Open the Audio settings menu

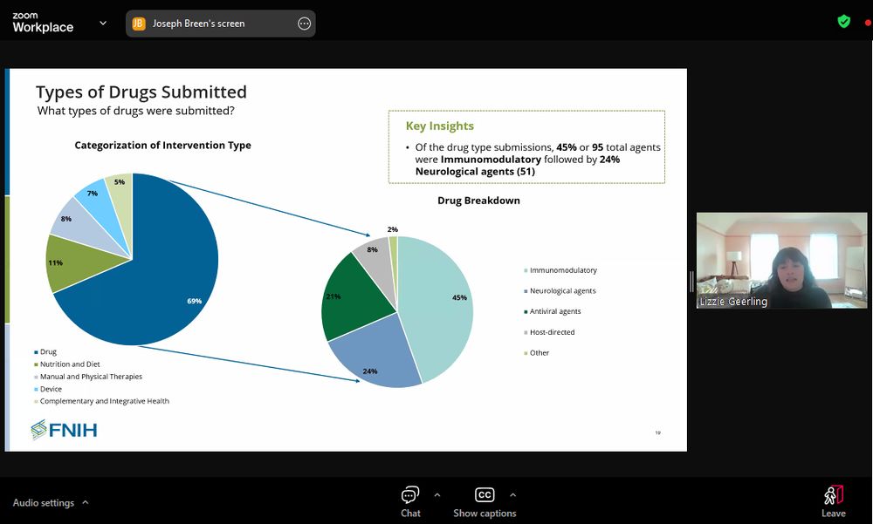[x=42, y=503]
